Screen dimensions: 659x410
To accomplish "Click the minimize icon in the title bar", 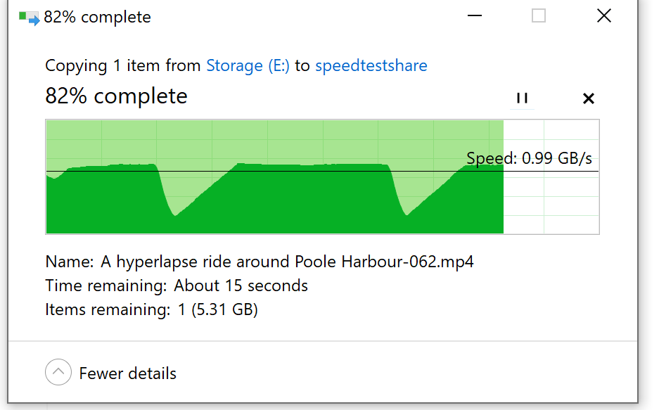I will pyautogui.click(x=474, y=15).
